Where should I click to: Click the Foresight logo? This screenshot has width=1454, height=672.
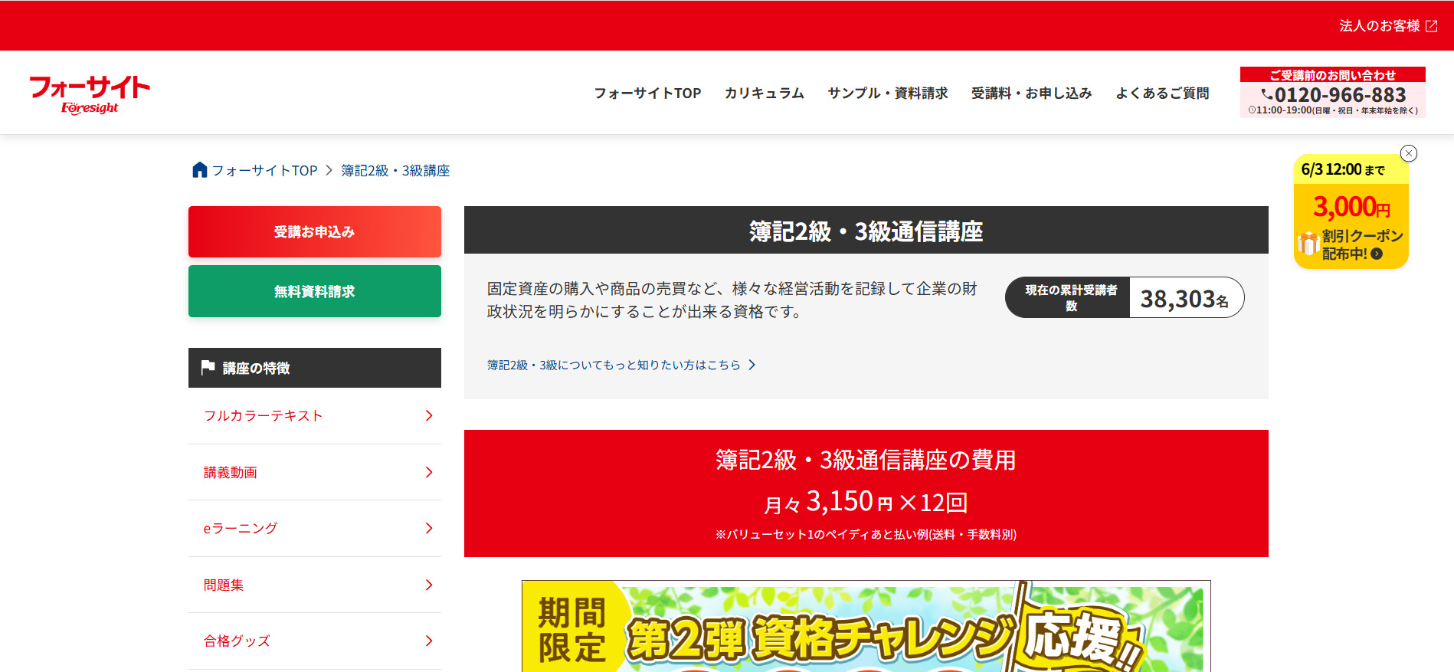90,94
